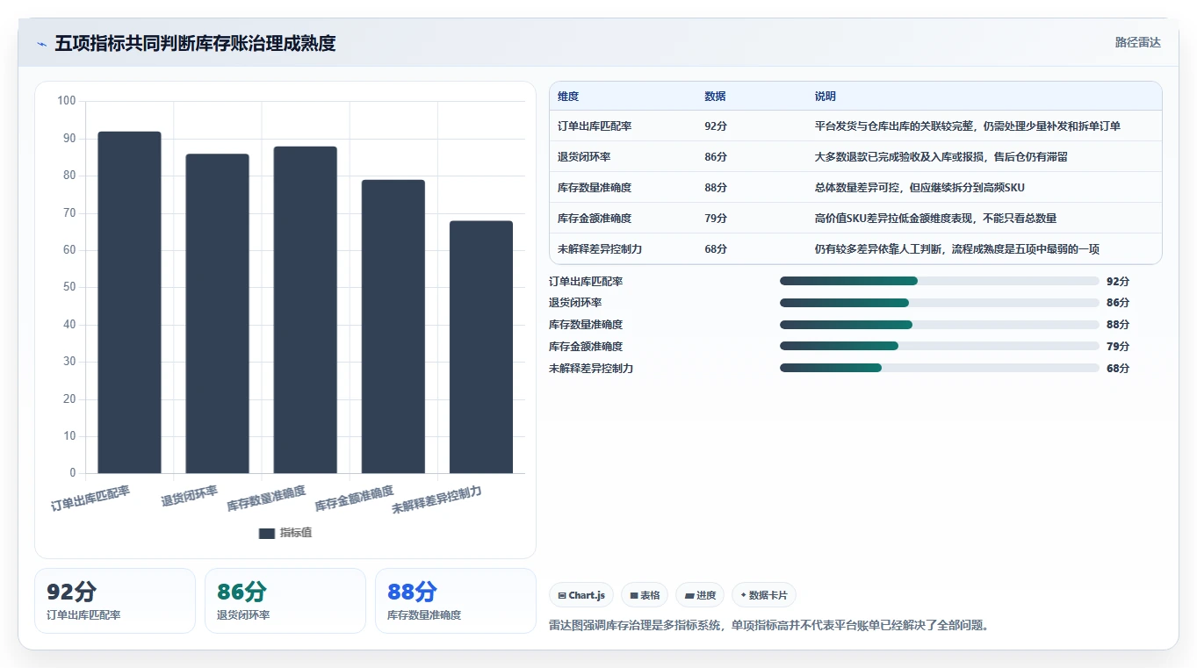The width and height of the screenshot is (1197, 668).
Task: Toggle the 指标值 legend swatch below chart
Action: click(x=267, y=534)
